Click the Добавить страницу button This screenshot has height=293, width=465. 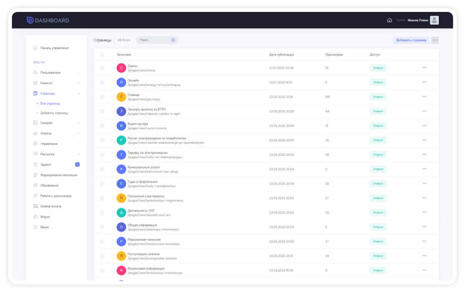click(x=411, y=40)
